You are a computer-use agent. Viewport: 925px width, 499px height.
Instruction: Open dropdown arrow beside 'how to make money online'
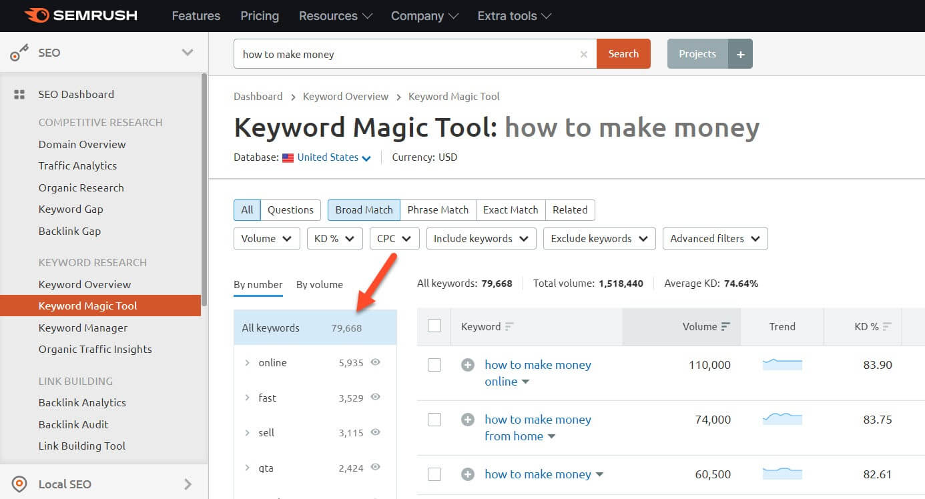(x=525, y=382)
